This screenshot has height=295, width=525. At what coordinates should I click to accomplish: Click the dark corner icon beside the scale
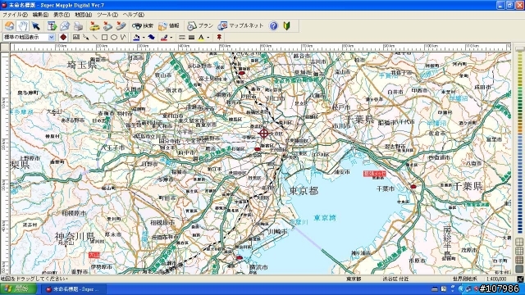point(520,279)
